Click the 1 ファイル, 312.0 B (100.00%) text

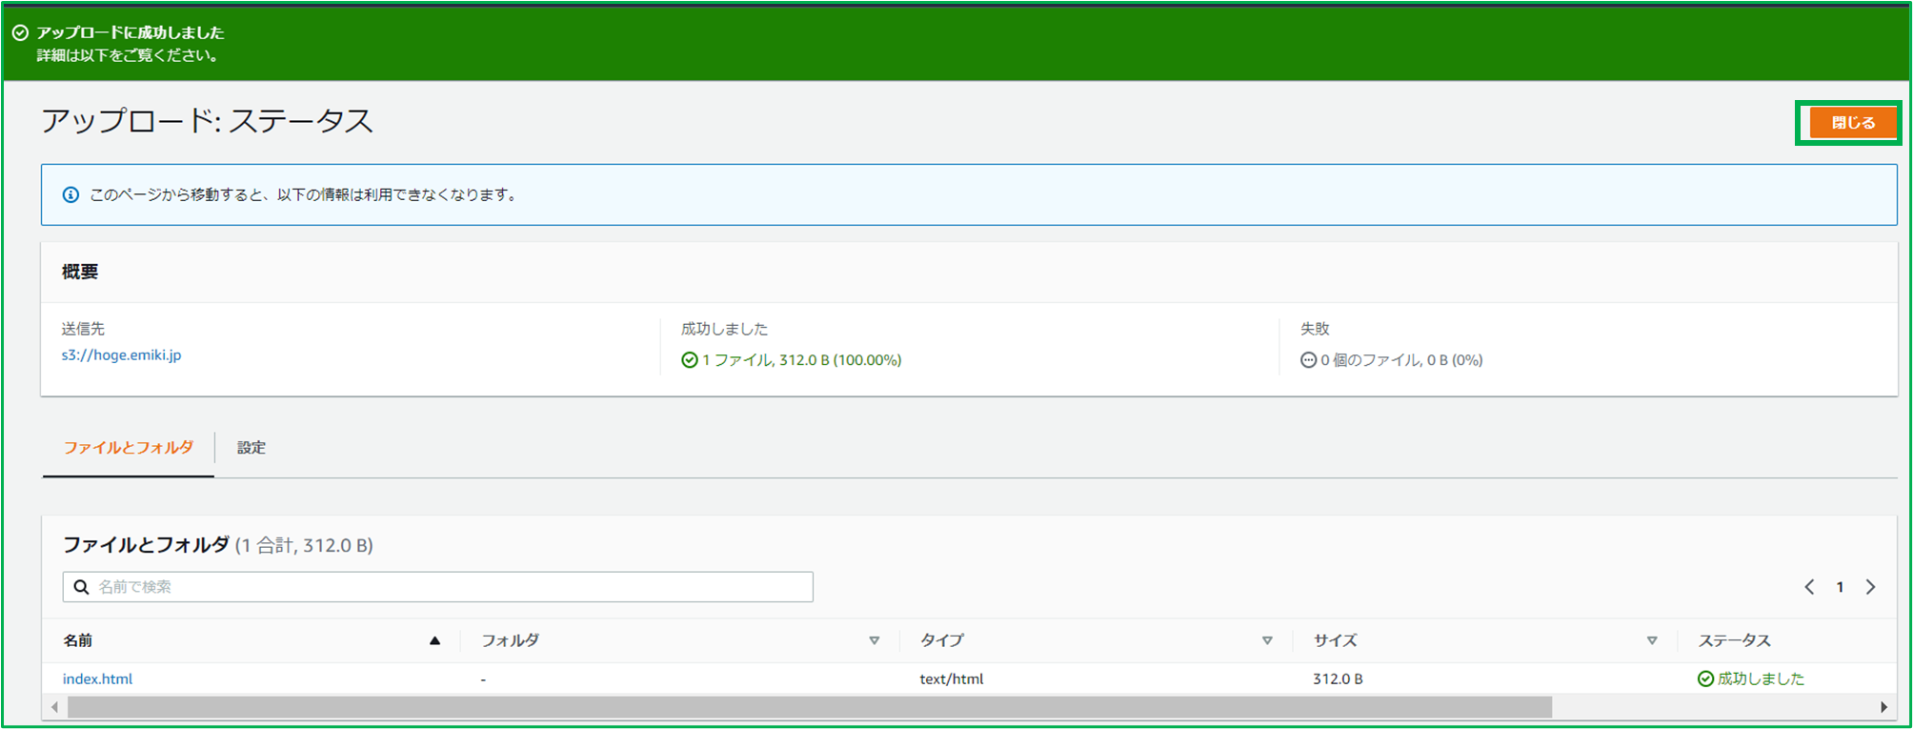click(x=802, y=360)
